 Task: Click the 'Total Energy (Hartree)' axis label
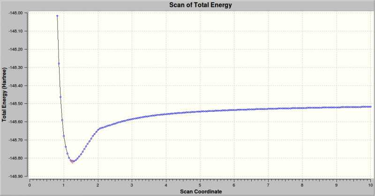(x=4, y=95)
